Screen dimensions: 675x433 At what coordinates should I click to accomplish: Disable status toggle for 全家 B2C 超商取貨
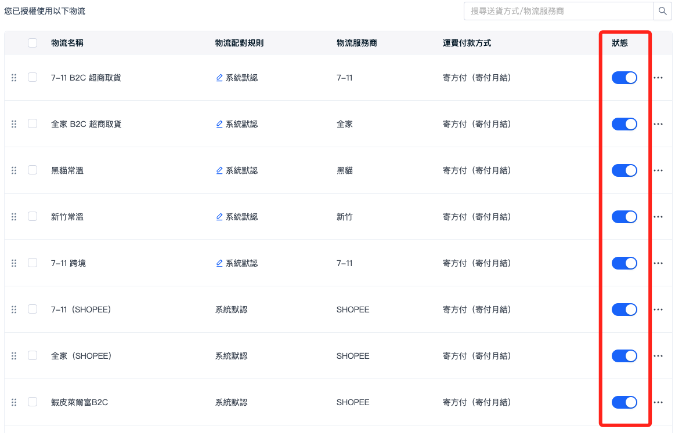pyautogui.click(x=624, y=124)
